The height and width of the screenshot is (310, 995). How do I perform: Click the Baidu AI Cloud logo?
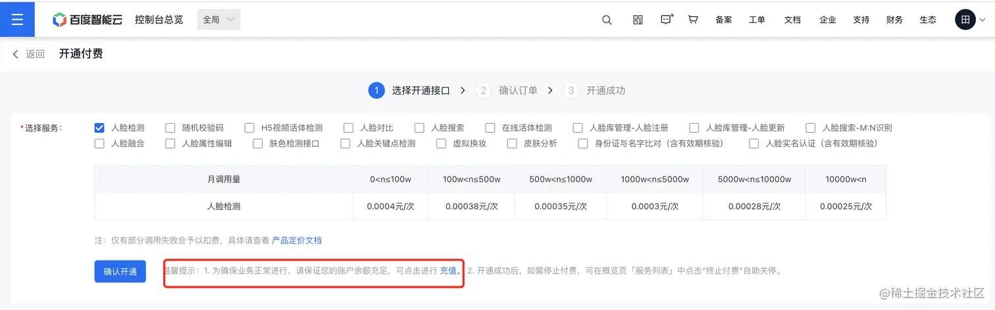click(88, 20)
